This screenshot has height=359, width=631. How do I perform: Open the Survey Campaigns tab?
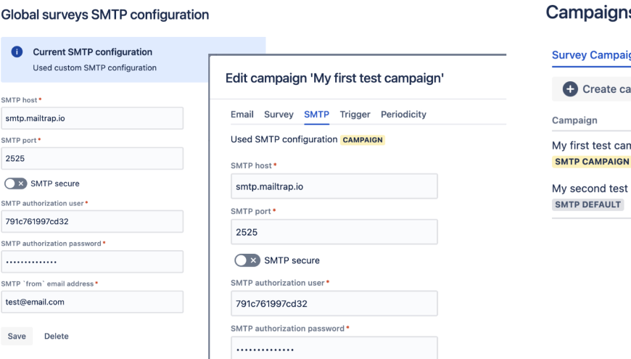tap(590, 55)
